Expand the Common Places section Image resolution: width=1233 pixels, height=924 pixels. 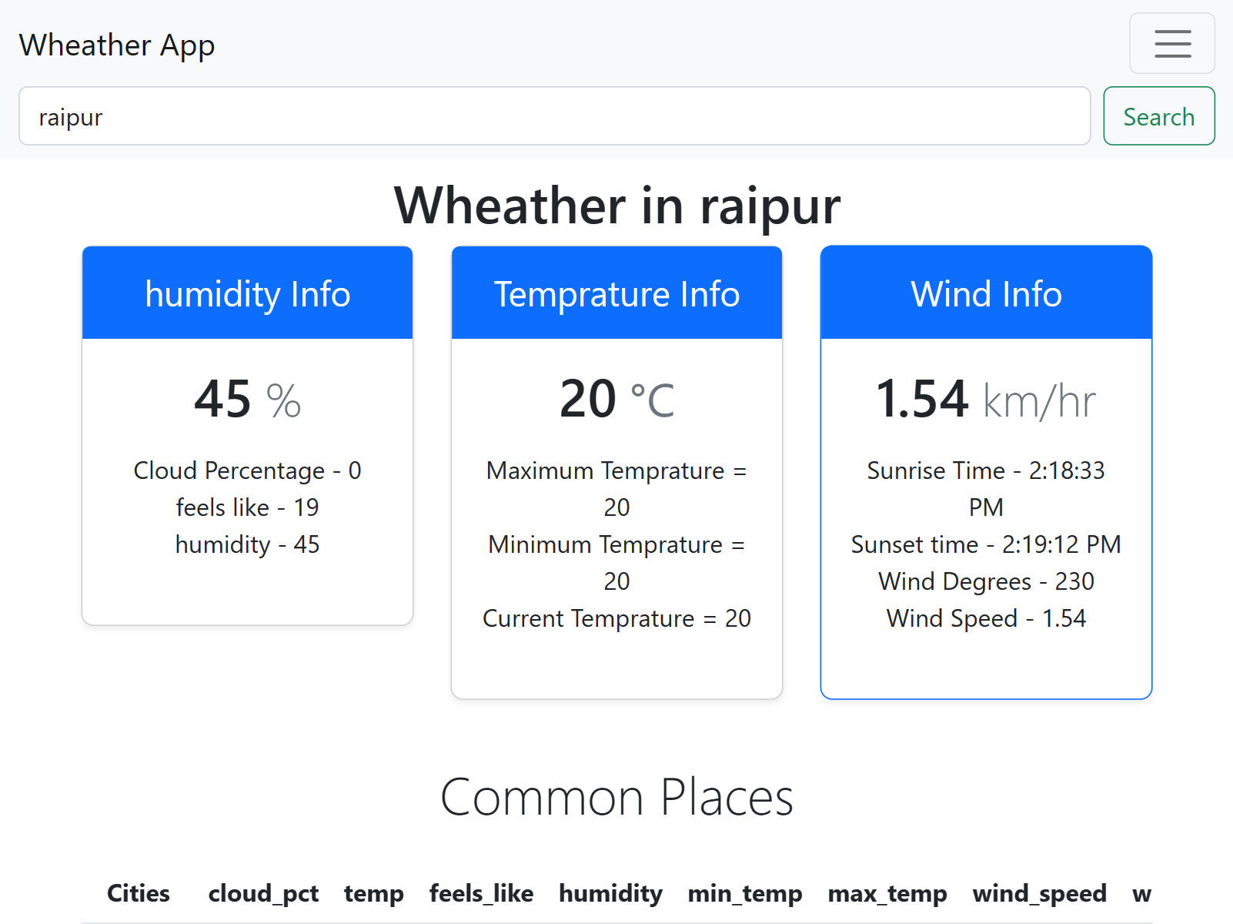click(x=617, y=798)
